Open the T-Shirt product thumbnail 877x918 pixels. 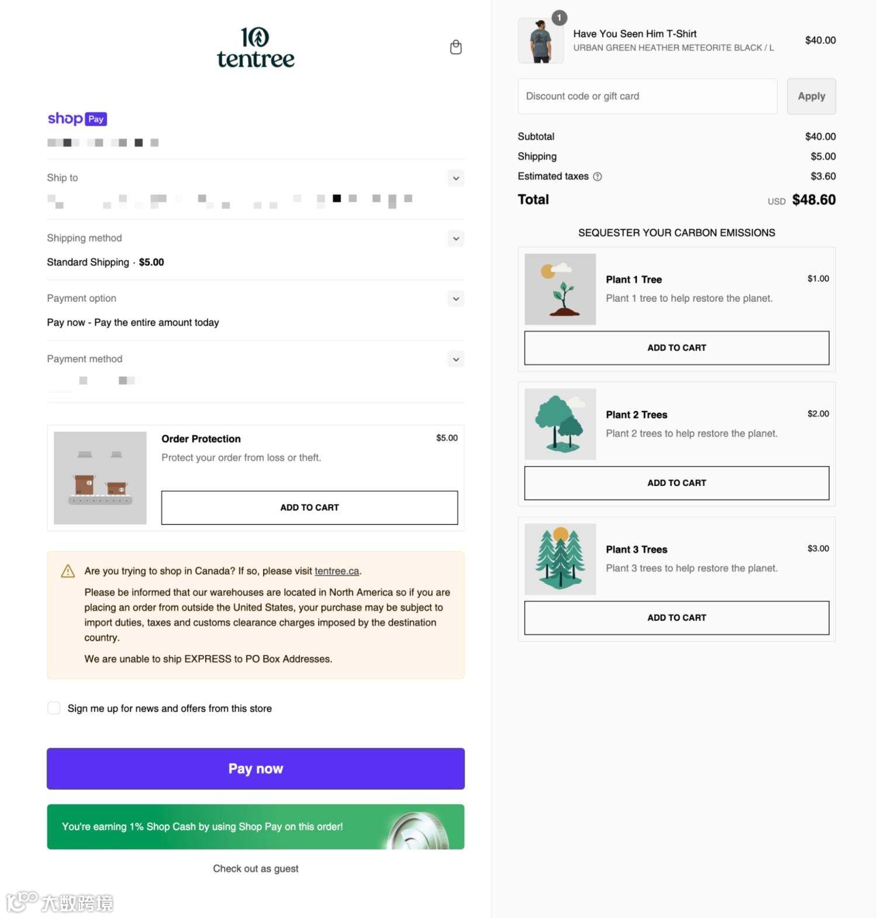pos(541,40)
